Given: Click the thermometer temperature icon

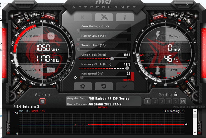Looking at the screenshot, I should pyautogui.click(x=158, y=71).
